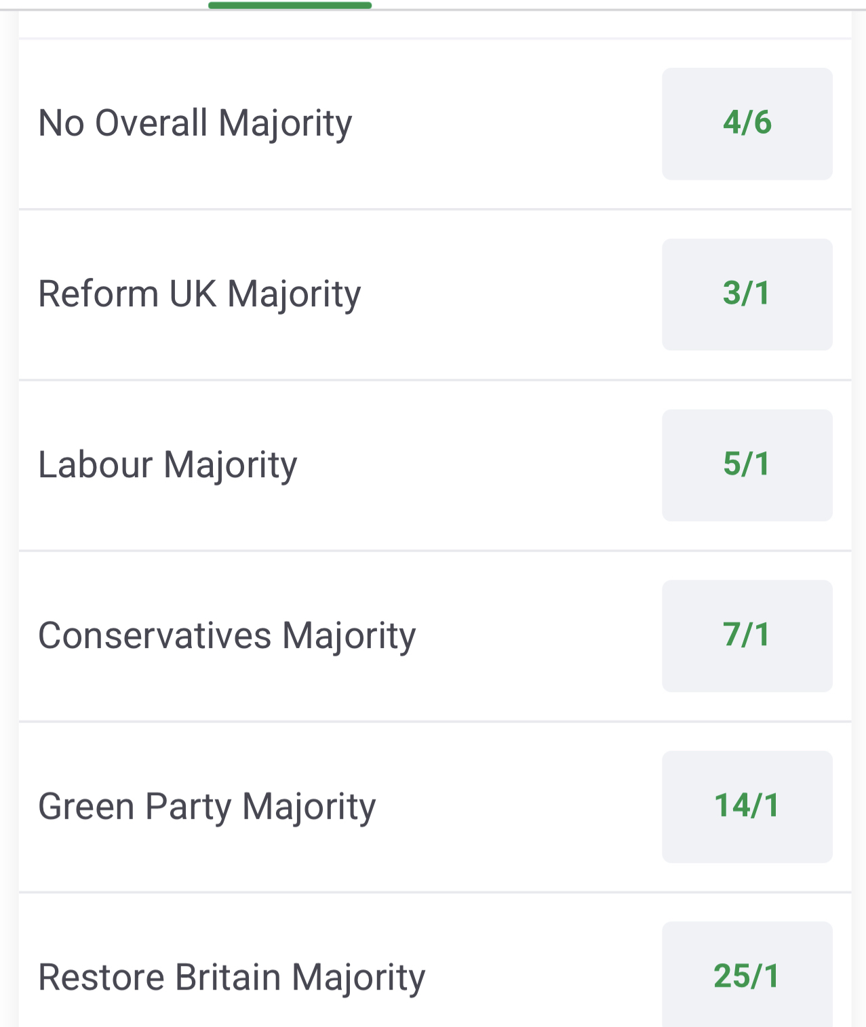The width and height of the screenshot is (866, 1027).
Task: Add Reform UK Majority selection to betslip
Action: coord(747,294)
